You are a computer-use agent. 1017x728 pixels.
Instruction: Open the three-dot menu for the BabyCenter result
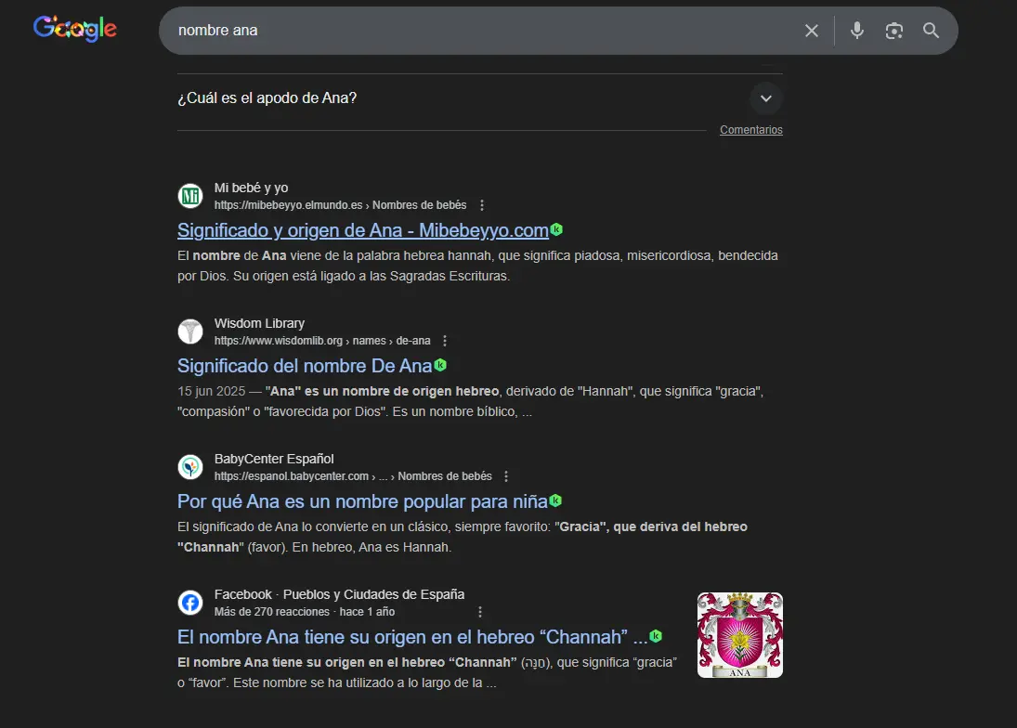[506, 475]
